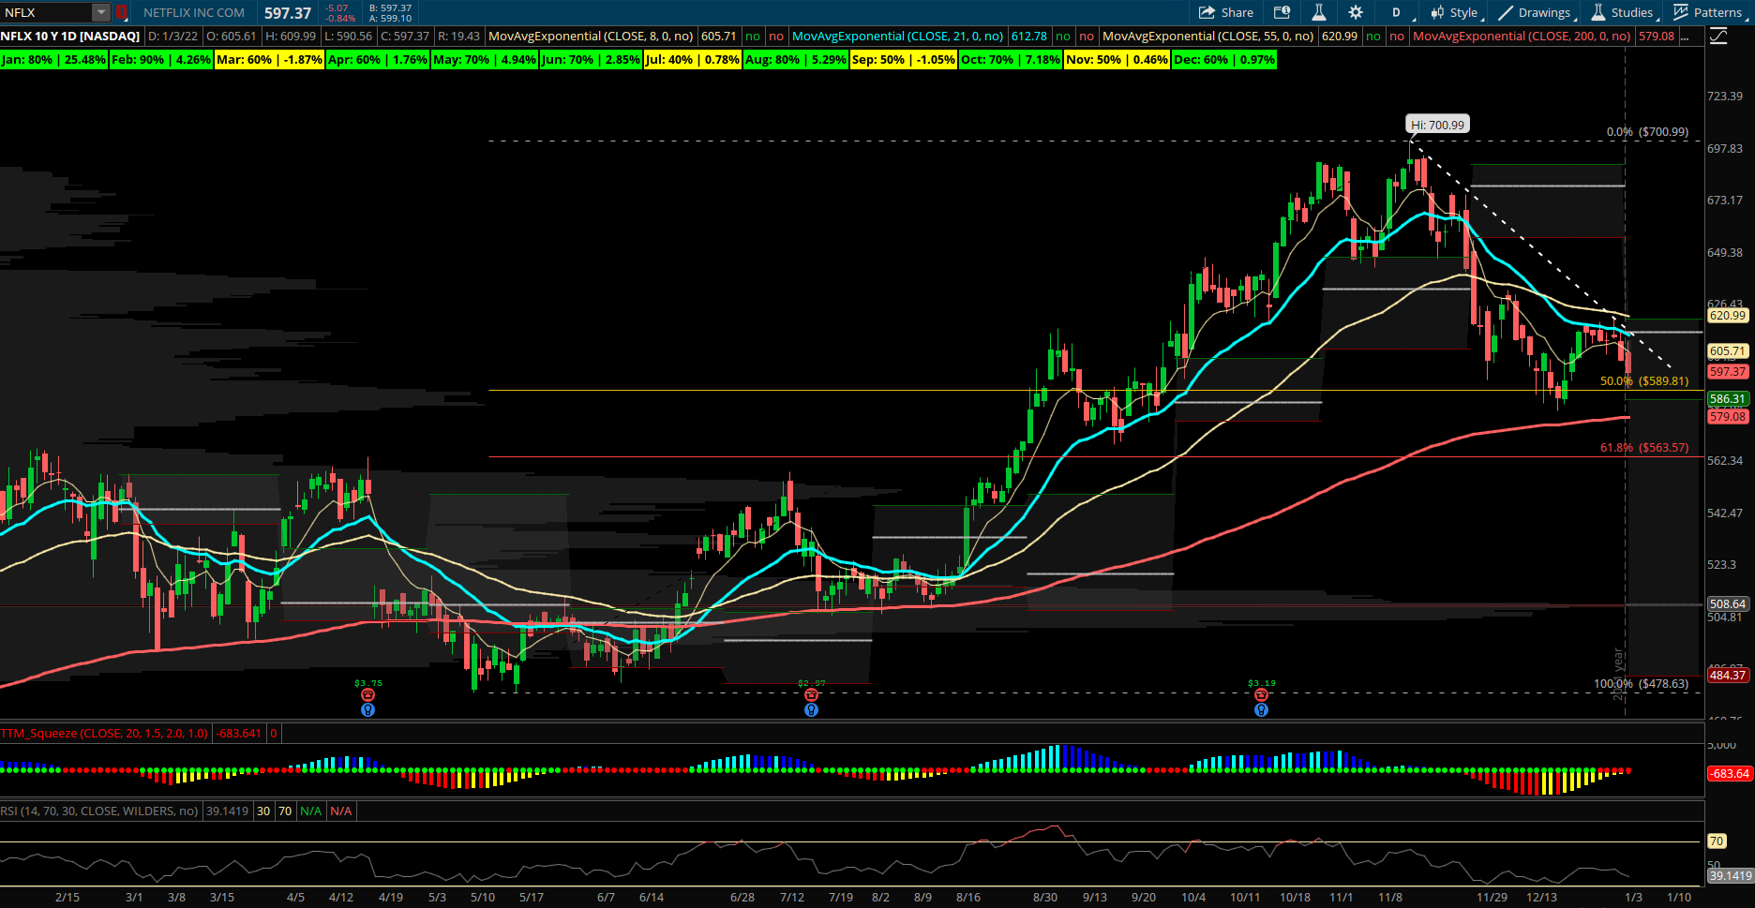The image size is (1755, 908).
Task: Click the red symbol link clipboard icon
Action: 121,12
